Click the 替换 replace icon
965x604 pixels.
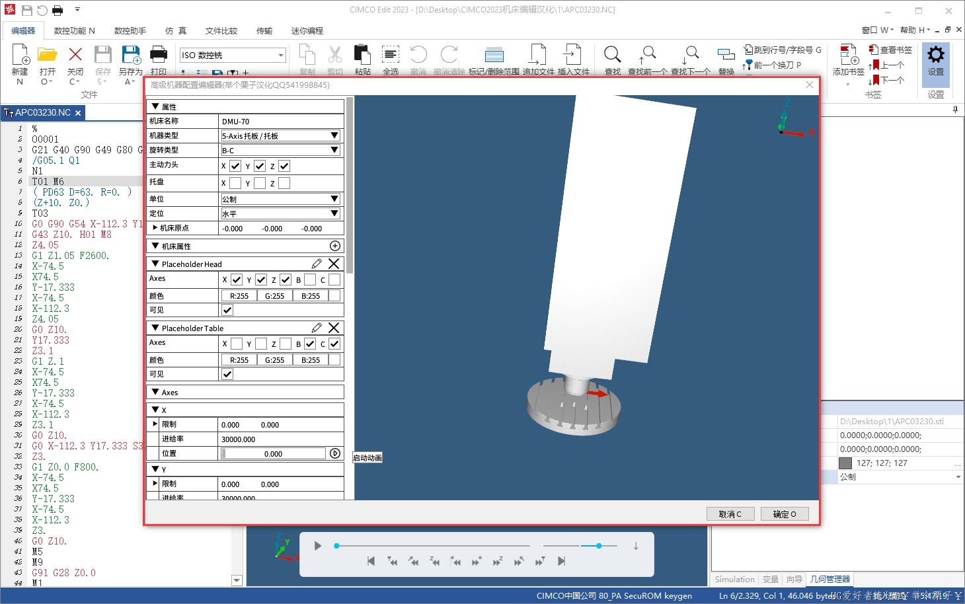point(726,56)
